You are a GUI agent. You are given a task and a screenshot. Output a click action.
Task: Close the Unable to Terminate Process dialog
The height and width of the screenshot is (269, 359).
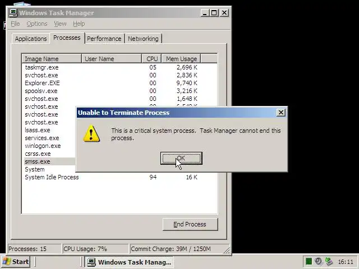[280, 113]
